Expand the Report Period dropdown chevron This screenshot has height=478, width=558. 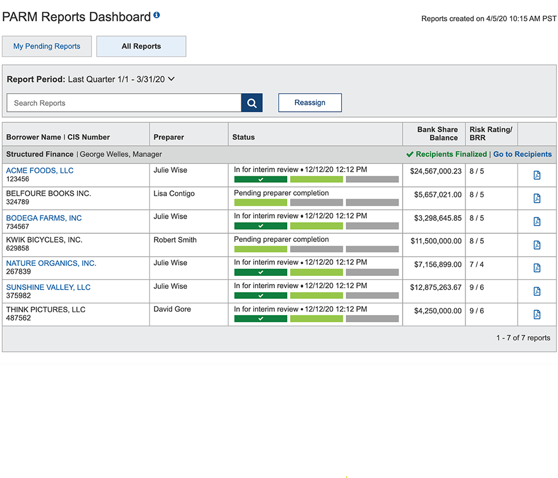click(x=171, y=79)
